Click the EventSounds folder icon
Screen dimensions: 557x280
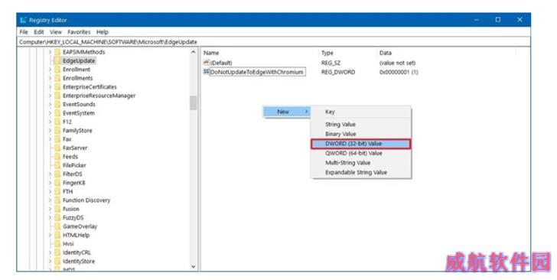57,104
